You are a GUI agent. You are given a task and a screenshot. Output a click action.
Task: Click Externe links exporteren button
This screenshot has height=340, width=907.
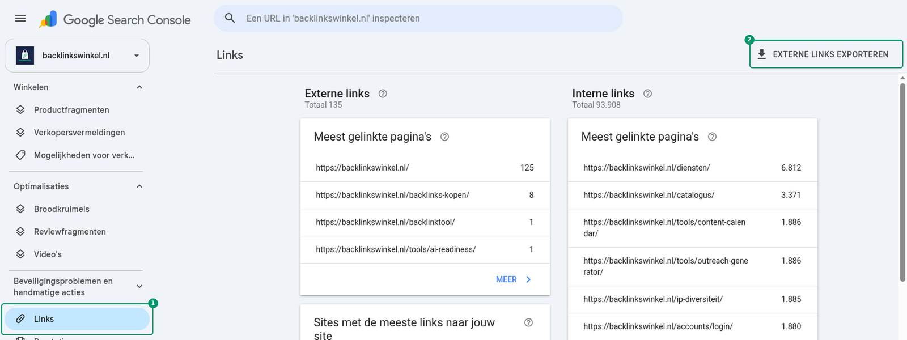826,54
